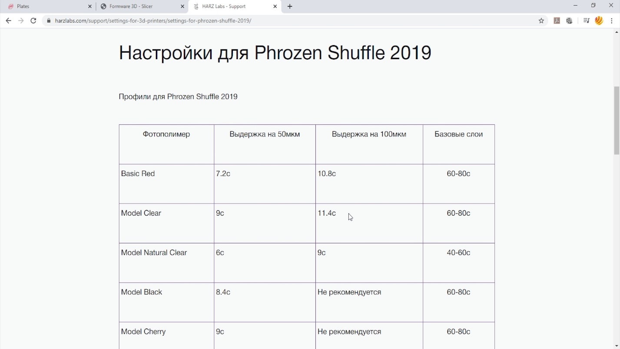Click the Basic Red table cell
The height and width of the screenshot is (349, 620).
click(138, 173)
